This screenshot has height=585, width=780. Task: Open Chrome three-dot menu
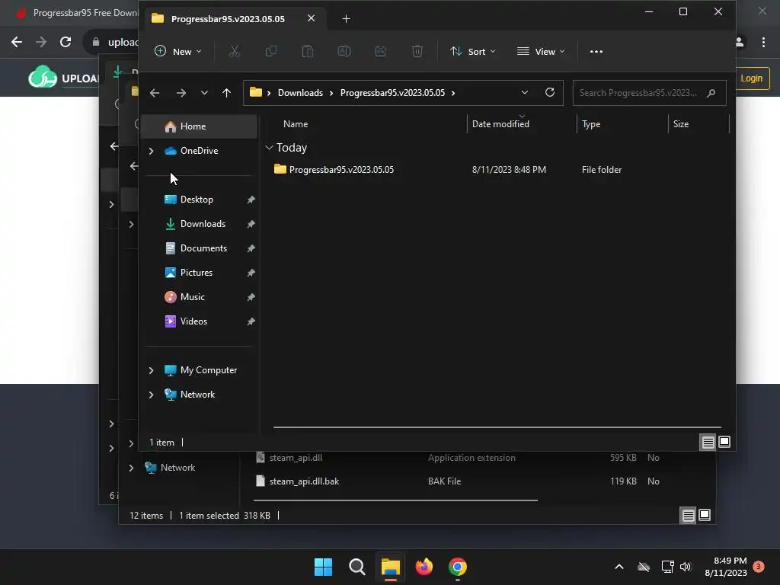tap(763, 43)
